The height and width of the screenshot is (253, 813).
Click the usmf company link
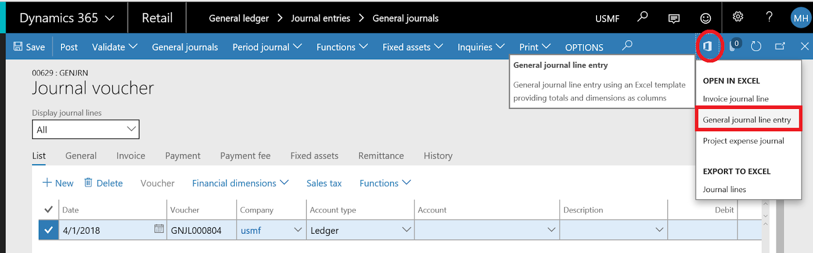click(251, 230)
